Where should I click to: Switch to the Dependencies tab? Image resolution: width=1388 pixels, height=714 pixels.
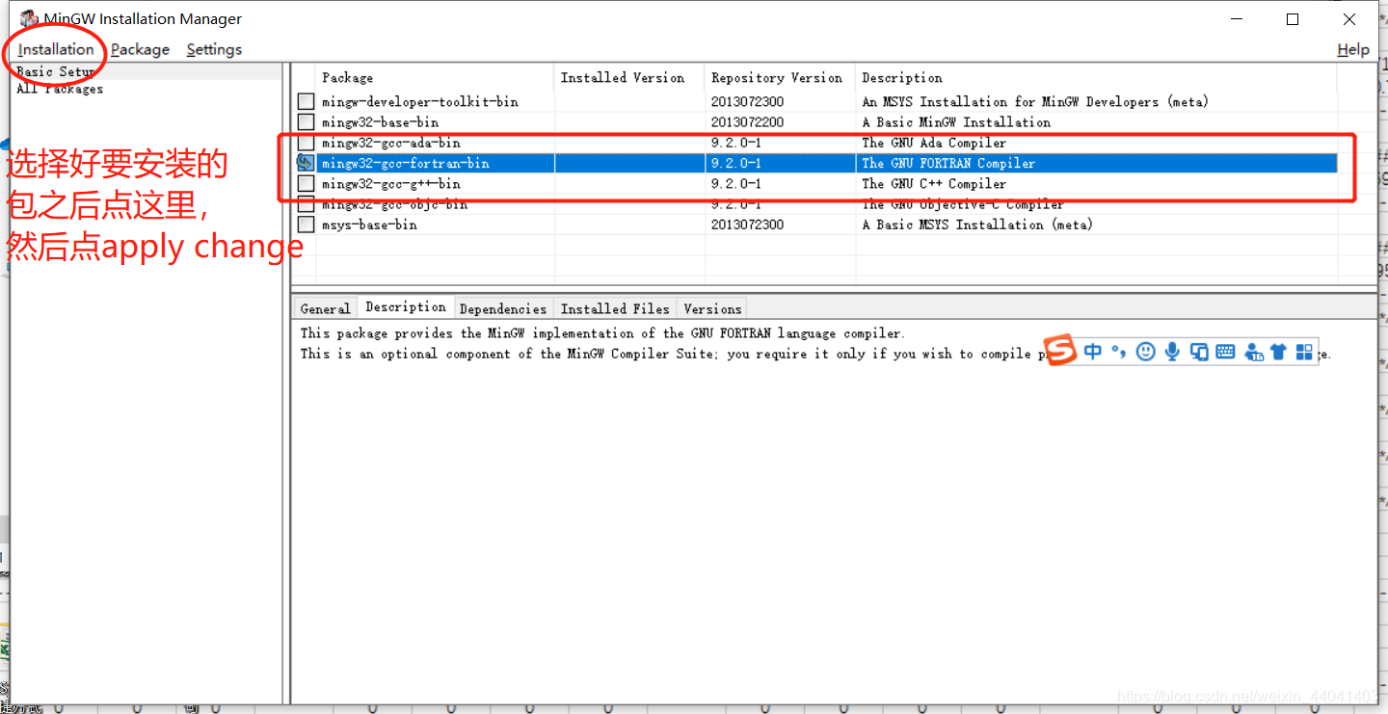point(503,308)
